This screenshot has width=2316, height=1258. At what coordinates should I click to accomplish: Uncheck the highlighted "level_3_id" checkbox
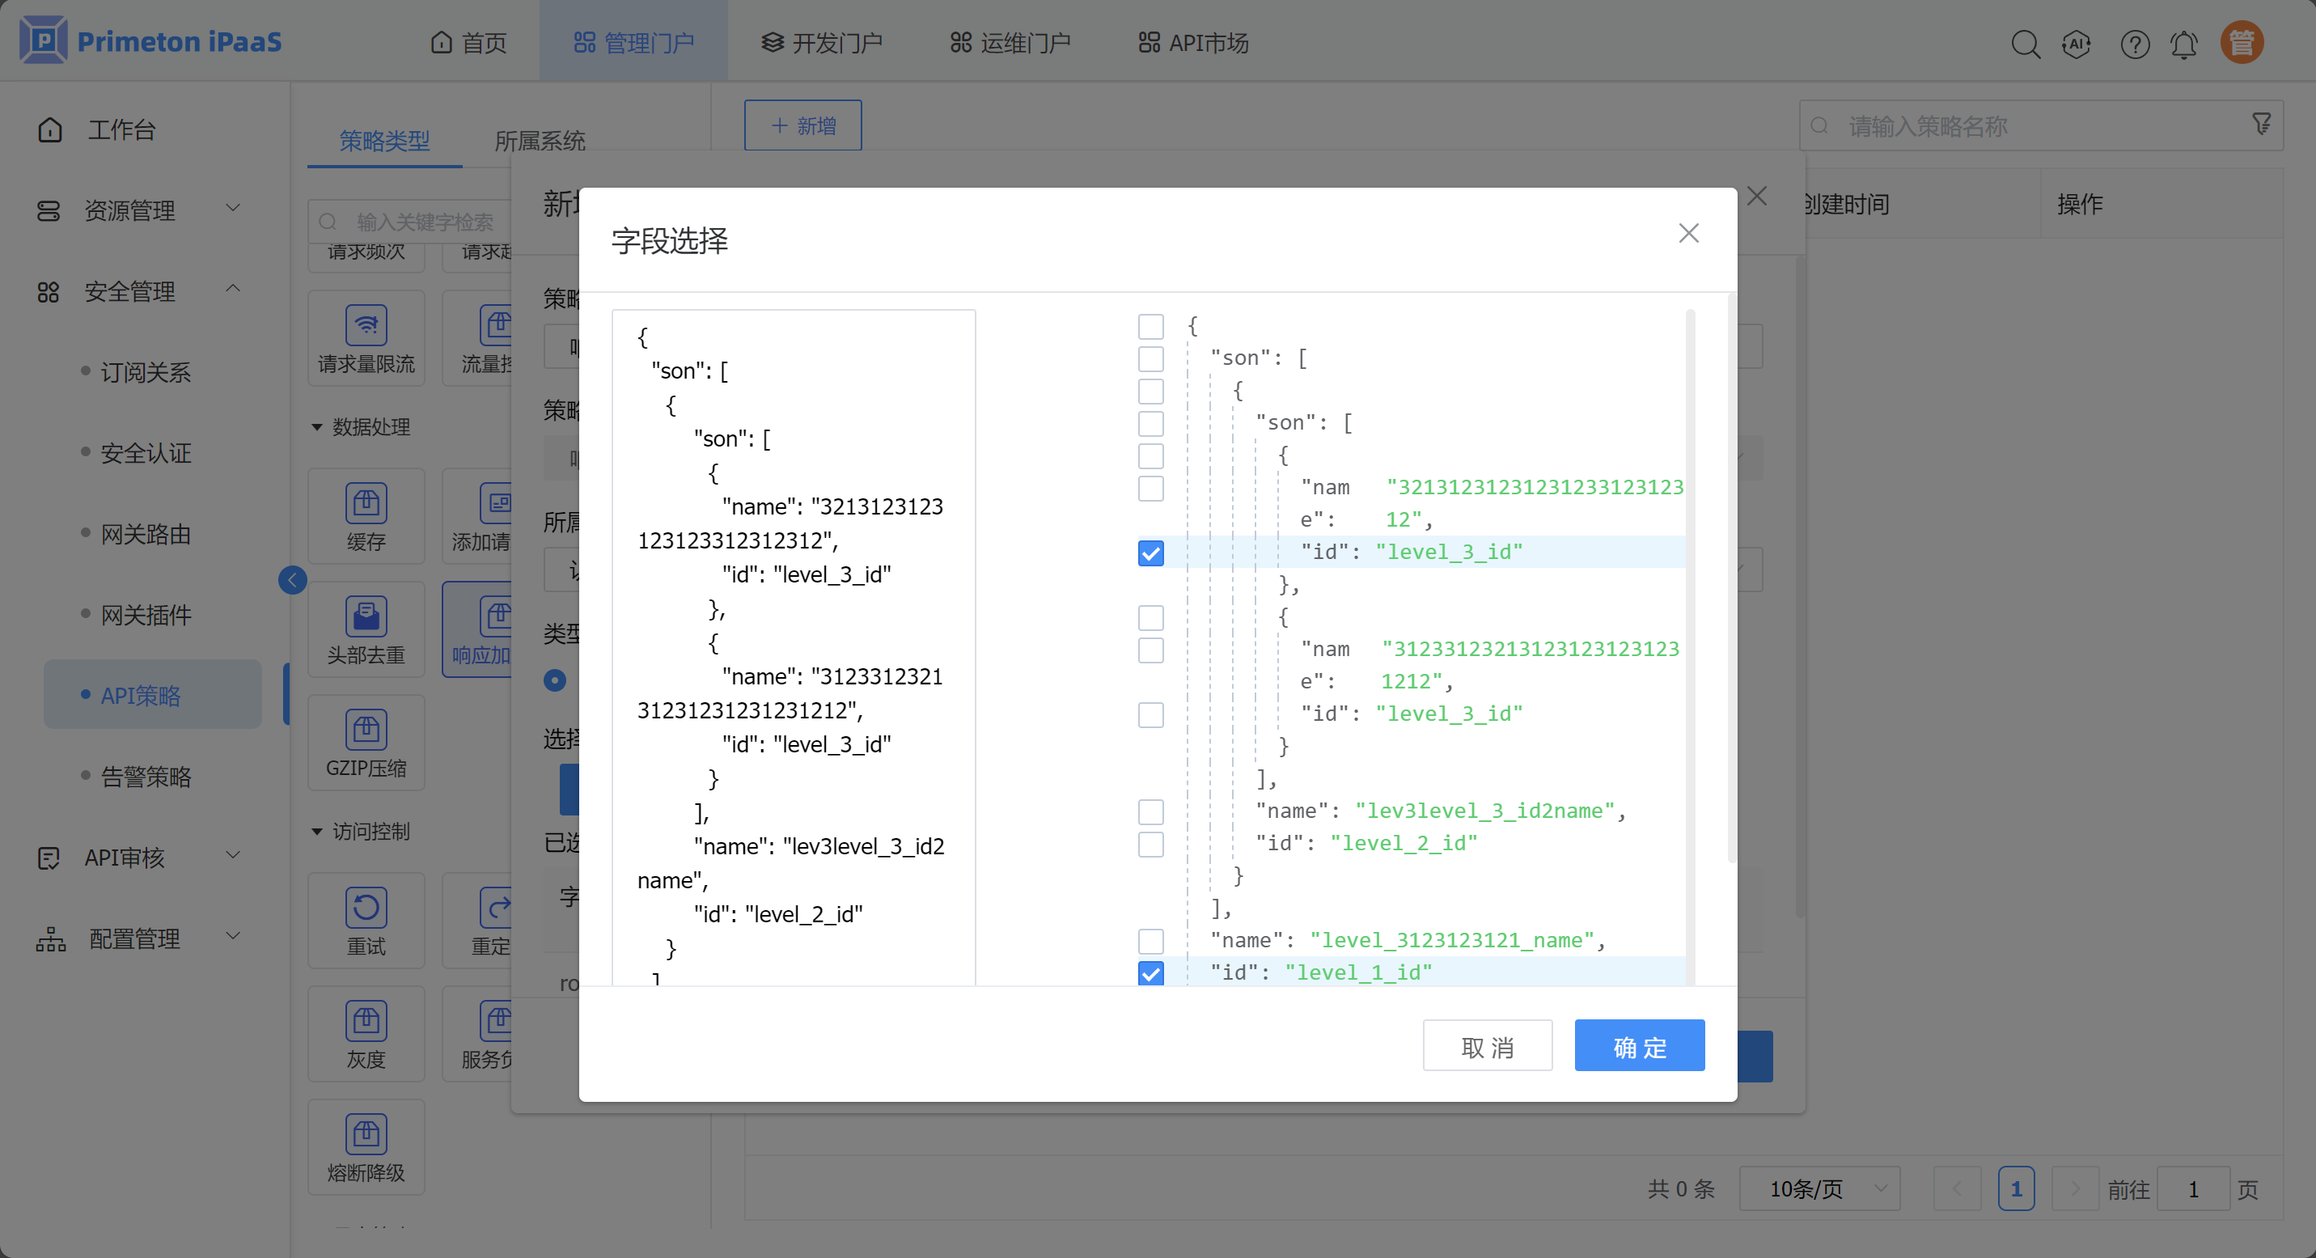pyautogui.click(x=1150, y=553)
